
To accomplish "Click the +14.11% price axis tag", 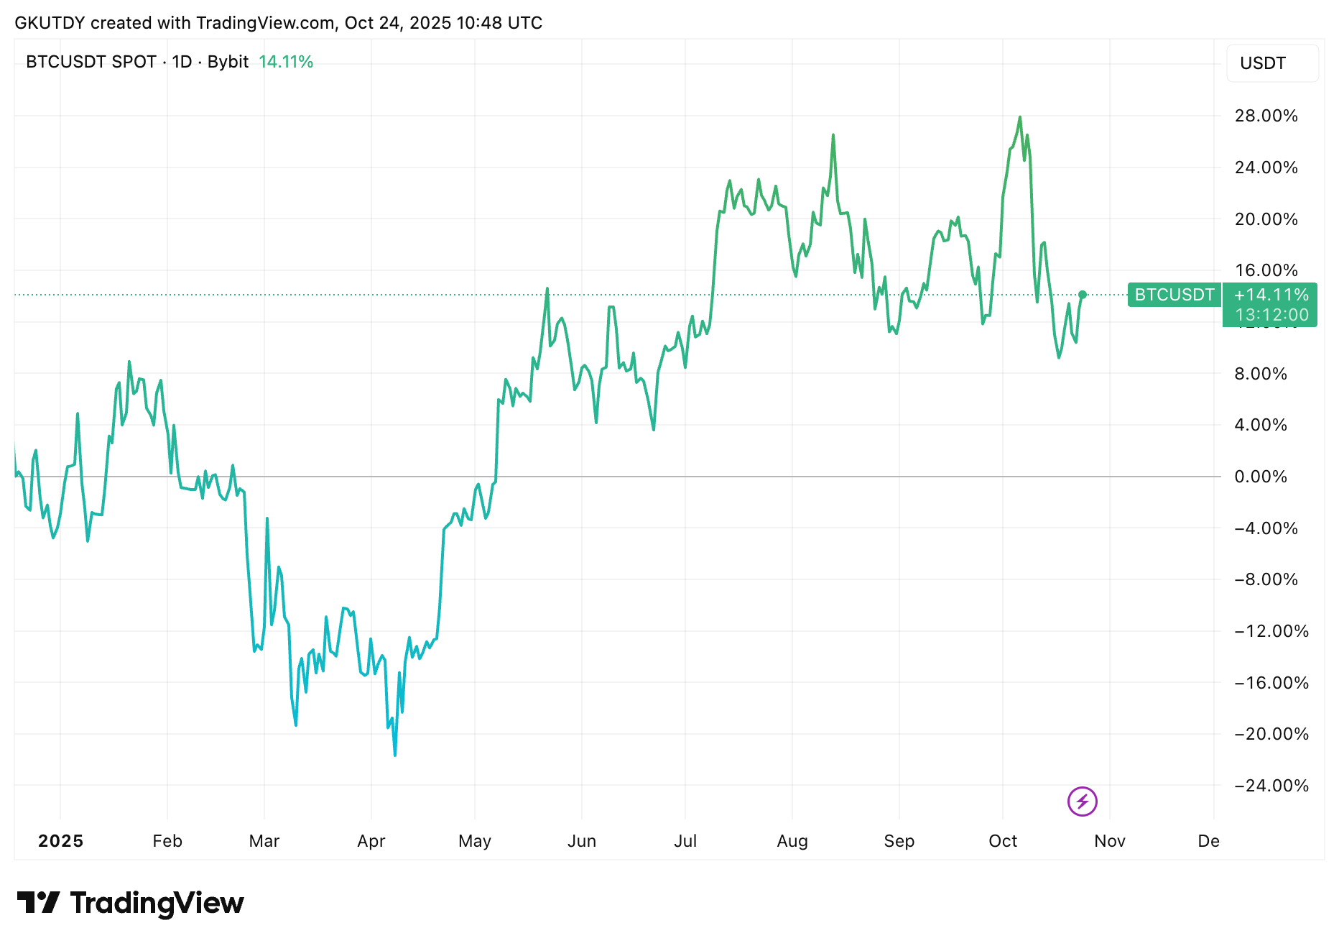I will coord(1270,295).
